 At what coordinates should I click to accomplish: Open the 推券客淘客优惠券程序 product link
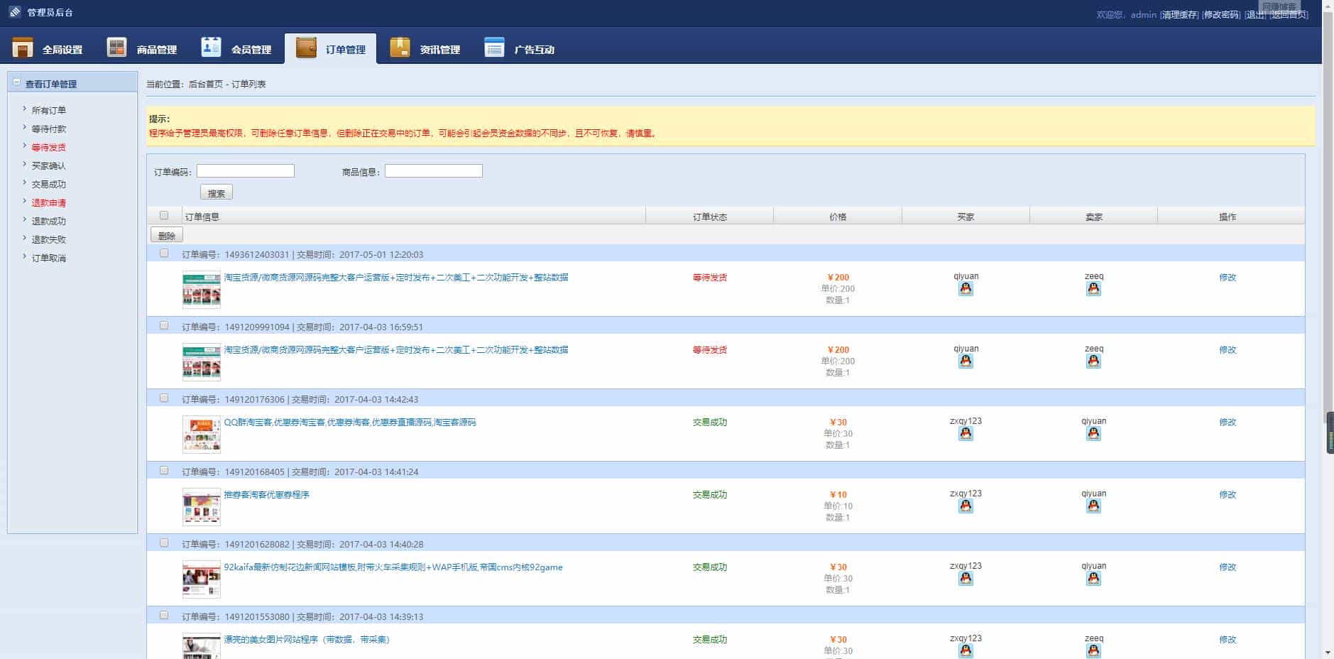[267, 494]
